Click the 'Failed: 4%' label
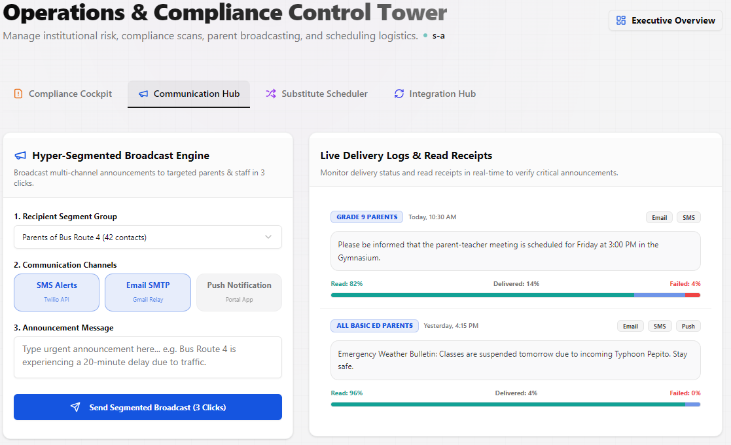Image resolution: width=731 pixels, height=445 pixels. pos(685,284)
